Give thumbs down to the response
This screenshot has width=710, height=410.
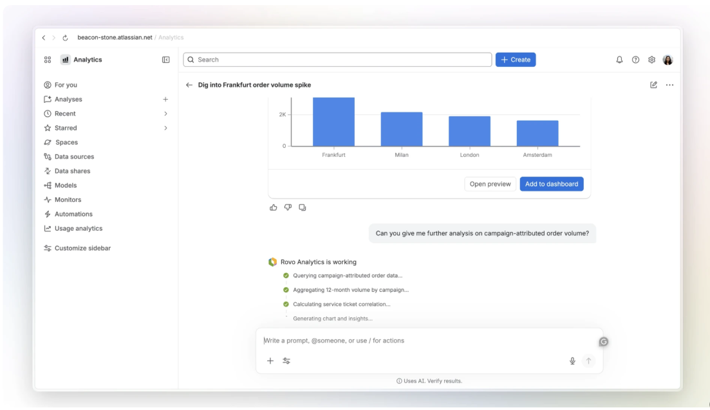point(288,208)
